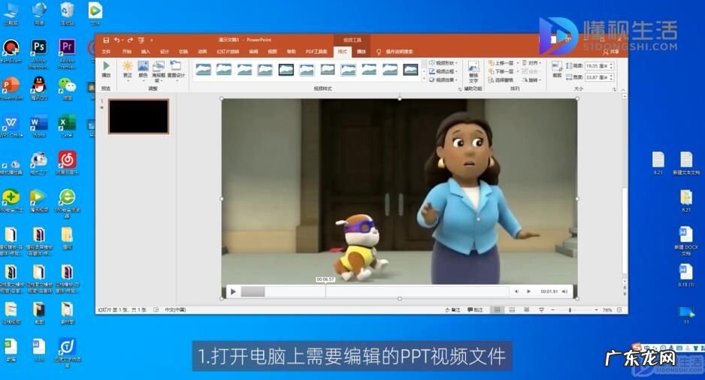
Task: Expand video styles gallery more arrow
Action: click(424, 79)
